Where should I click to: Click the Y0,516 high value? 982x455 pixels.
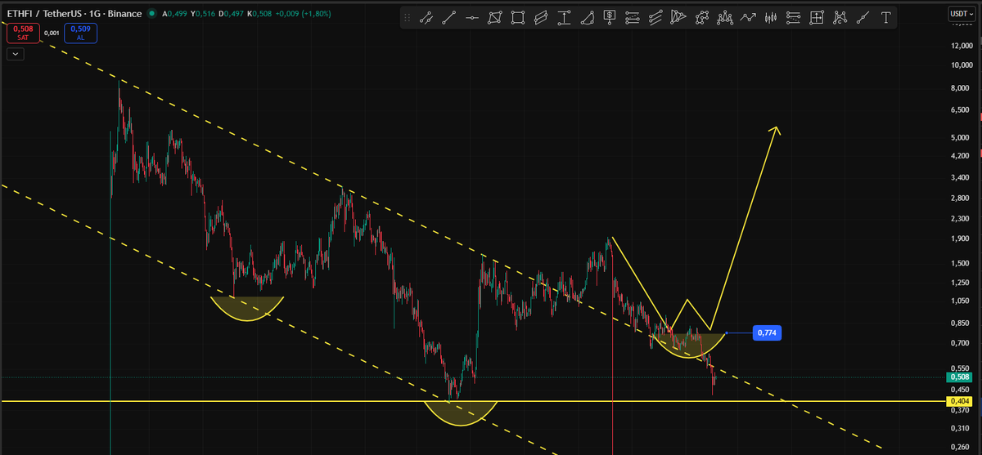204,14
